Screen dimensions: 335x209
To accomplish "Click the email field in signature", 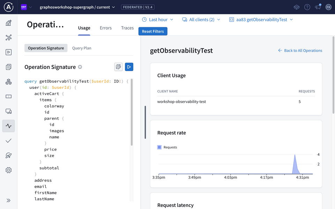I will (40, 186).
